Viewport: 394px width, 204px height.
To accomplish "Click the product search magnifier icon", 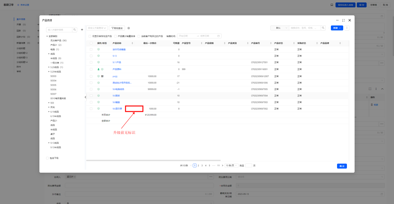I will (x=323, y=28).
